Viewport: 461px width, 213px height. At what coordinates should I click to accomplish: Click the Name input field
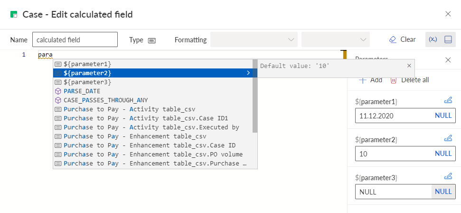tap(75, 39)
